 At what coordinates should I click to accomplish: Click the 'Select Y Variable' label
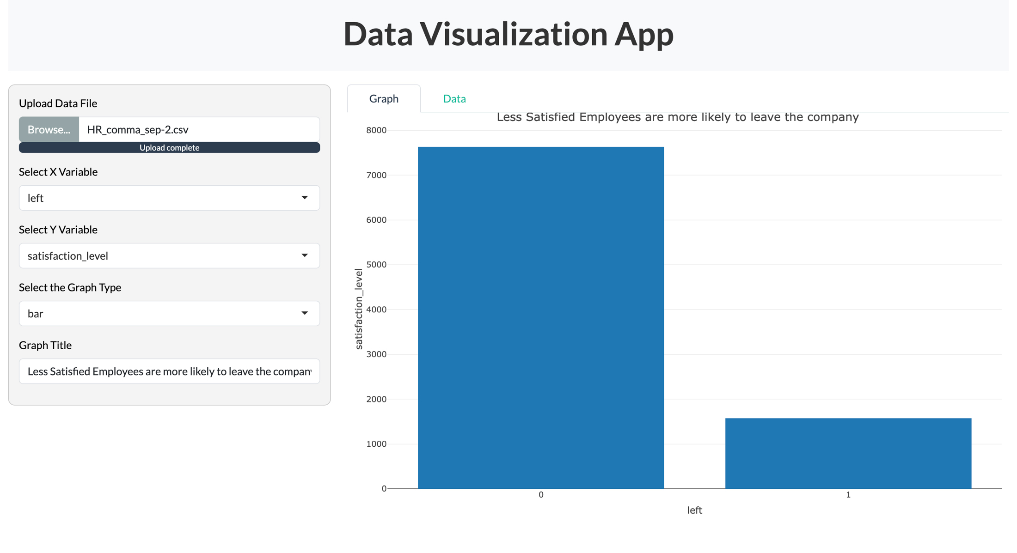coord(58,230)
